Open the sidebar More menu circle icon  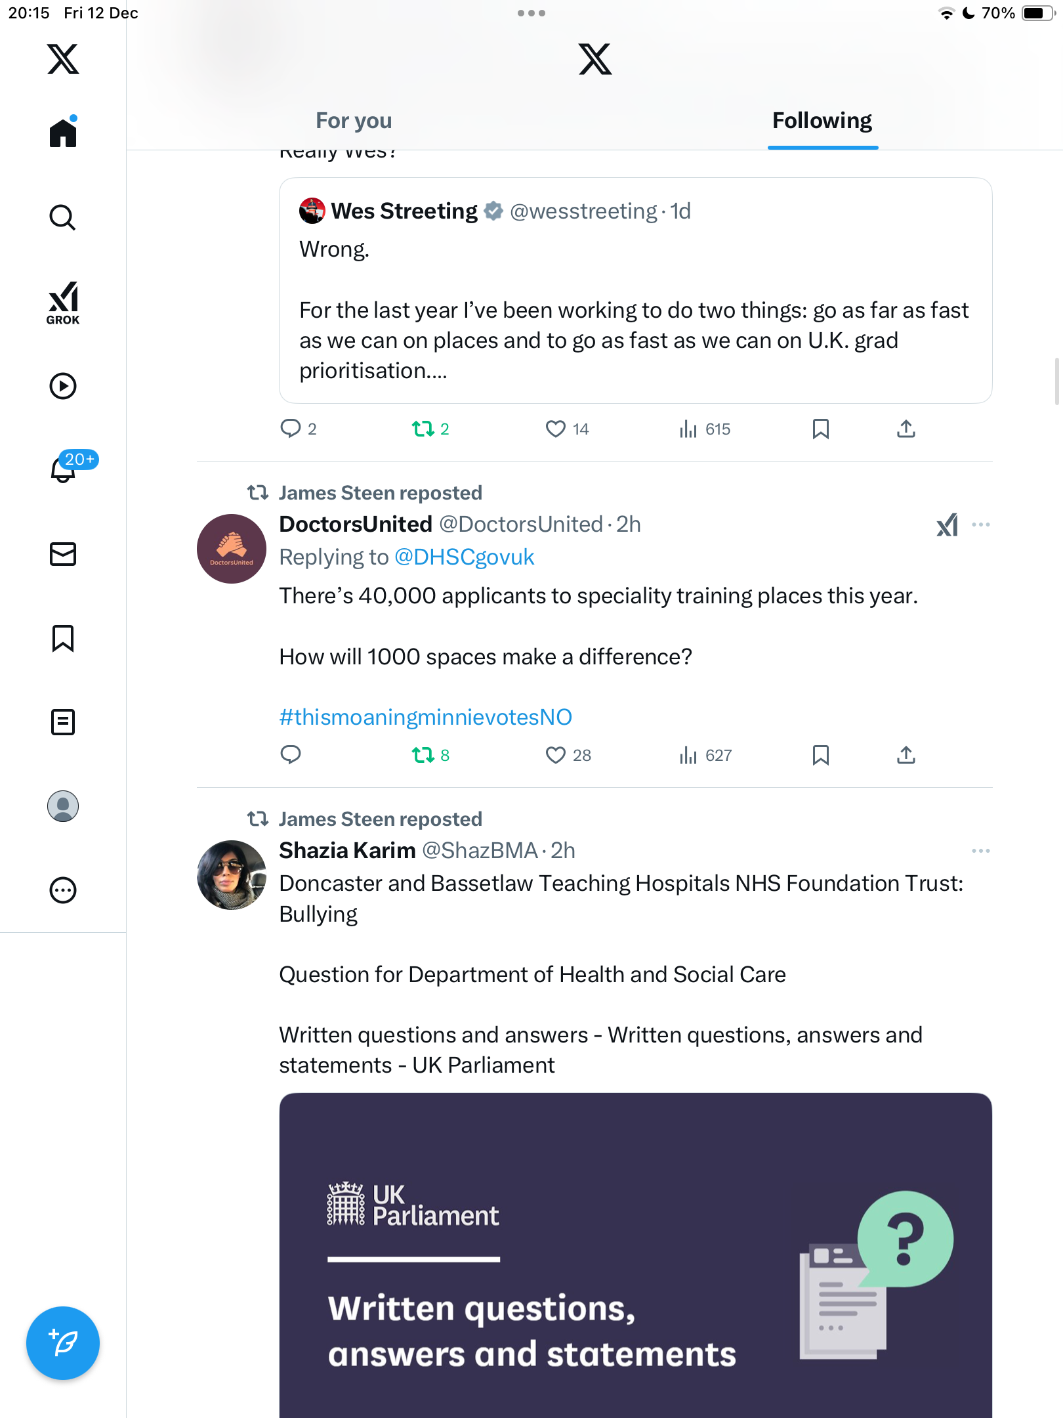coord(63,890)
